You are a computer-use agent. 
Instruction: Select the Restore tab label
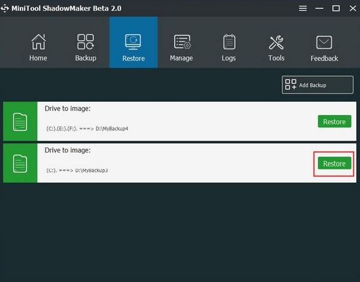click(x=133, y=59)
